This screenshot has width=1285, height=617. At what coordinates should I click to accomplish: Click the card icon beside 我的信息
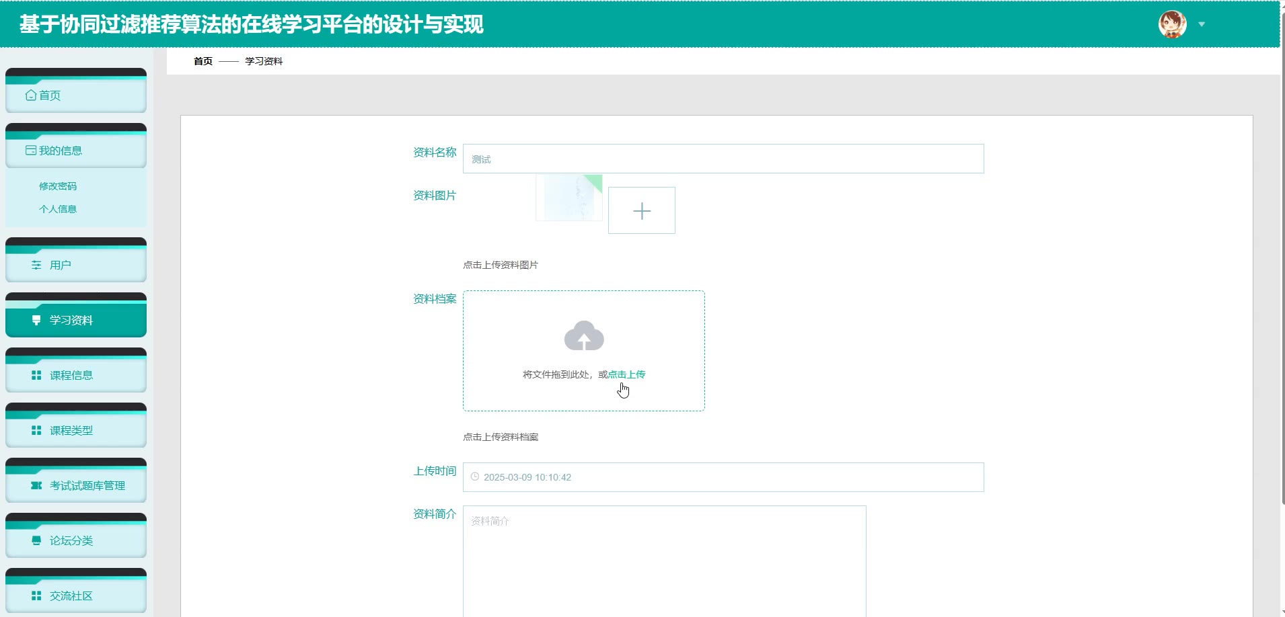click(x=31, y=151)
